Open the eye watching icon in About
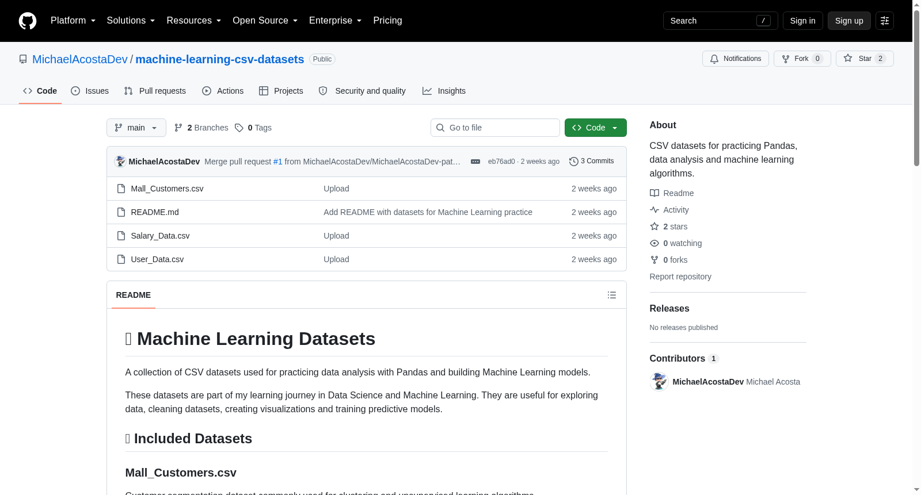This screenshot has height=495, width=921. point(654,243)
